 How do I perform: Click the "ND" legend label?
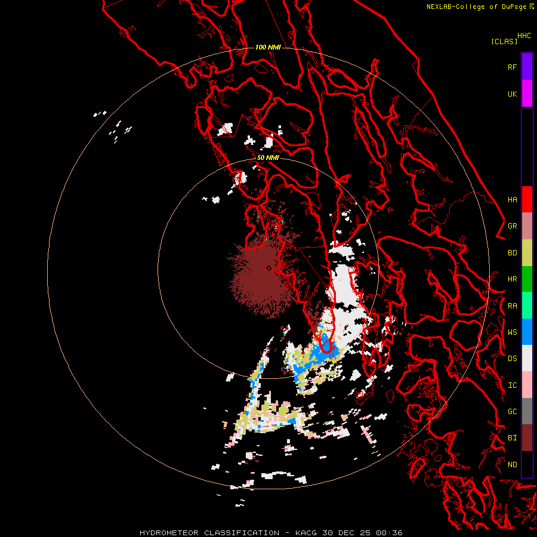click(x=512, y=465)
